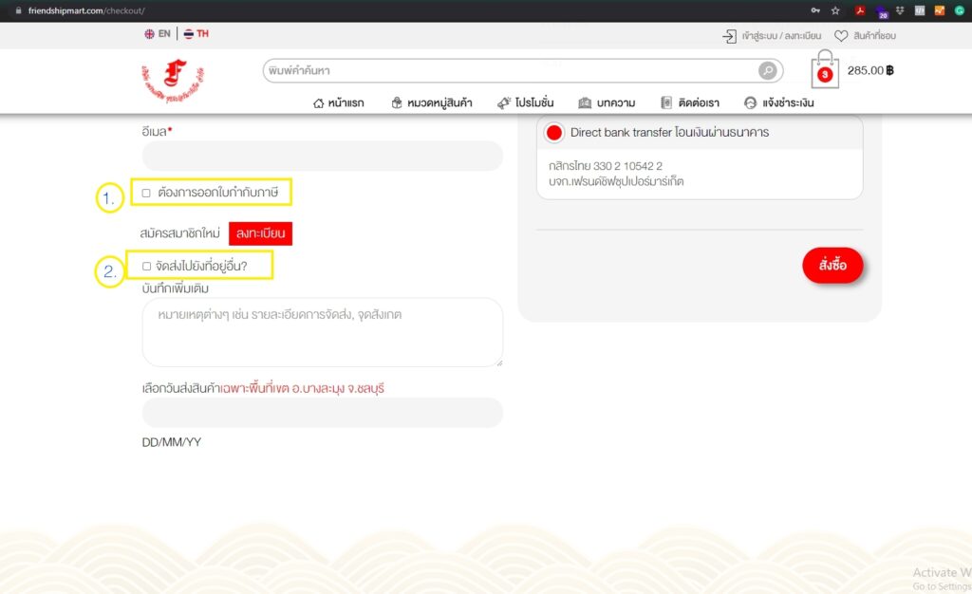Bookmark page with the star icon
Viewport: 972px width, 594px height.
pos(835,10)
